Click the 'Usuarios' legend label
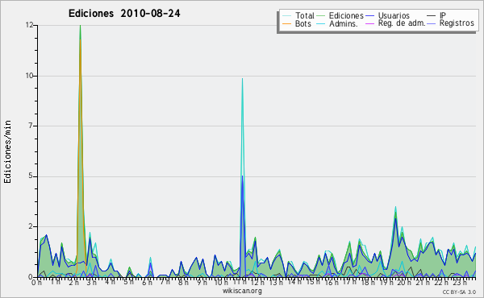The image size is (484, 298). click(x=394, y=15)
